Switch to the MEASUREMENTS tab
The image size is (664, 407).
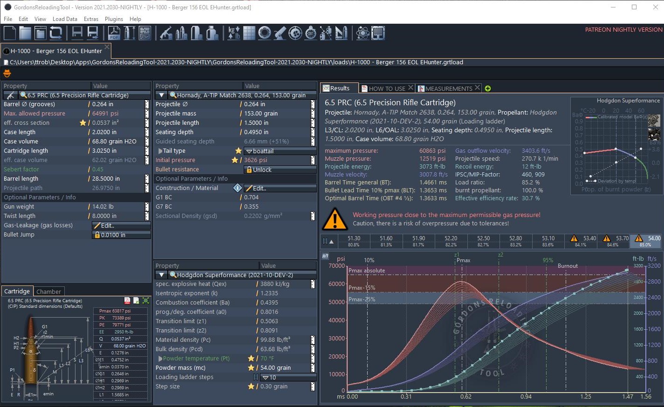(x=449, y=88)
